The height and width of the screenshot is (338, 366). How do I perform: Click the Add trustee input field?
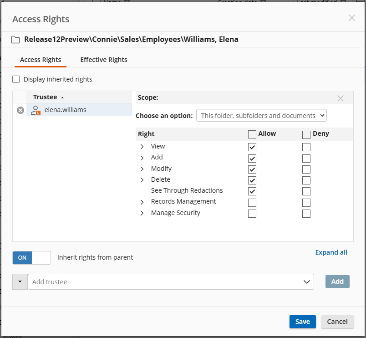point(164,282)
